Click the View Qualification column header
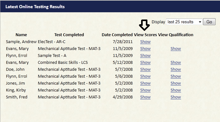 (176, 35)
